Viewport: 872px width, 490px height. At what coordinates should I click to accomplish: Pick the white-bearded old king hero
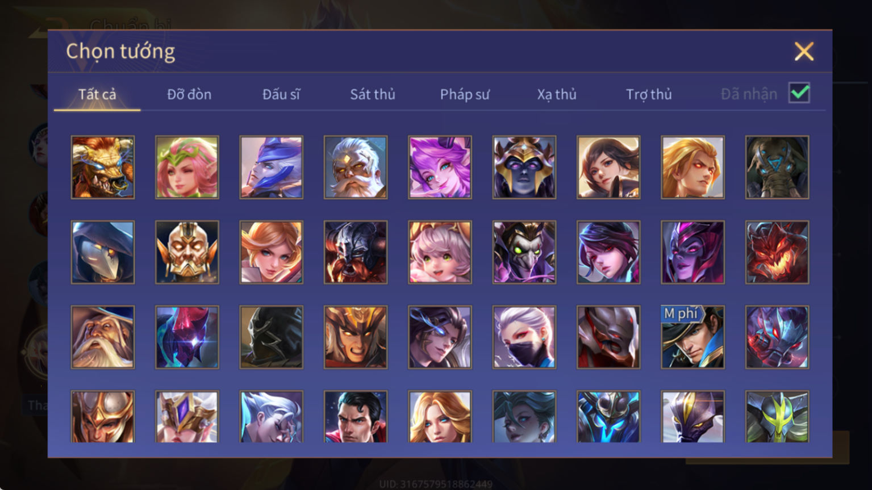coord(356,167)
